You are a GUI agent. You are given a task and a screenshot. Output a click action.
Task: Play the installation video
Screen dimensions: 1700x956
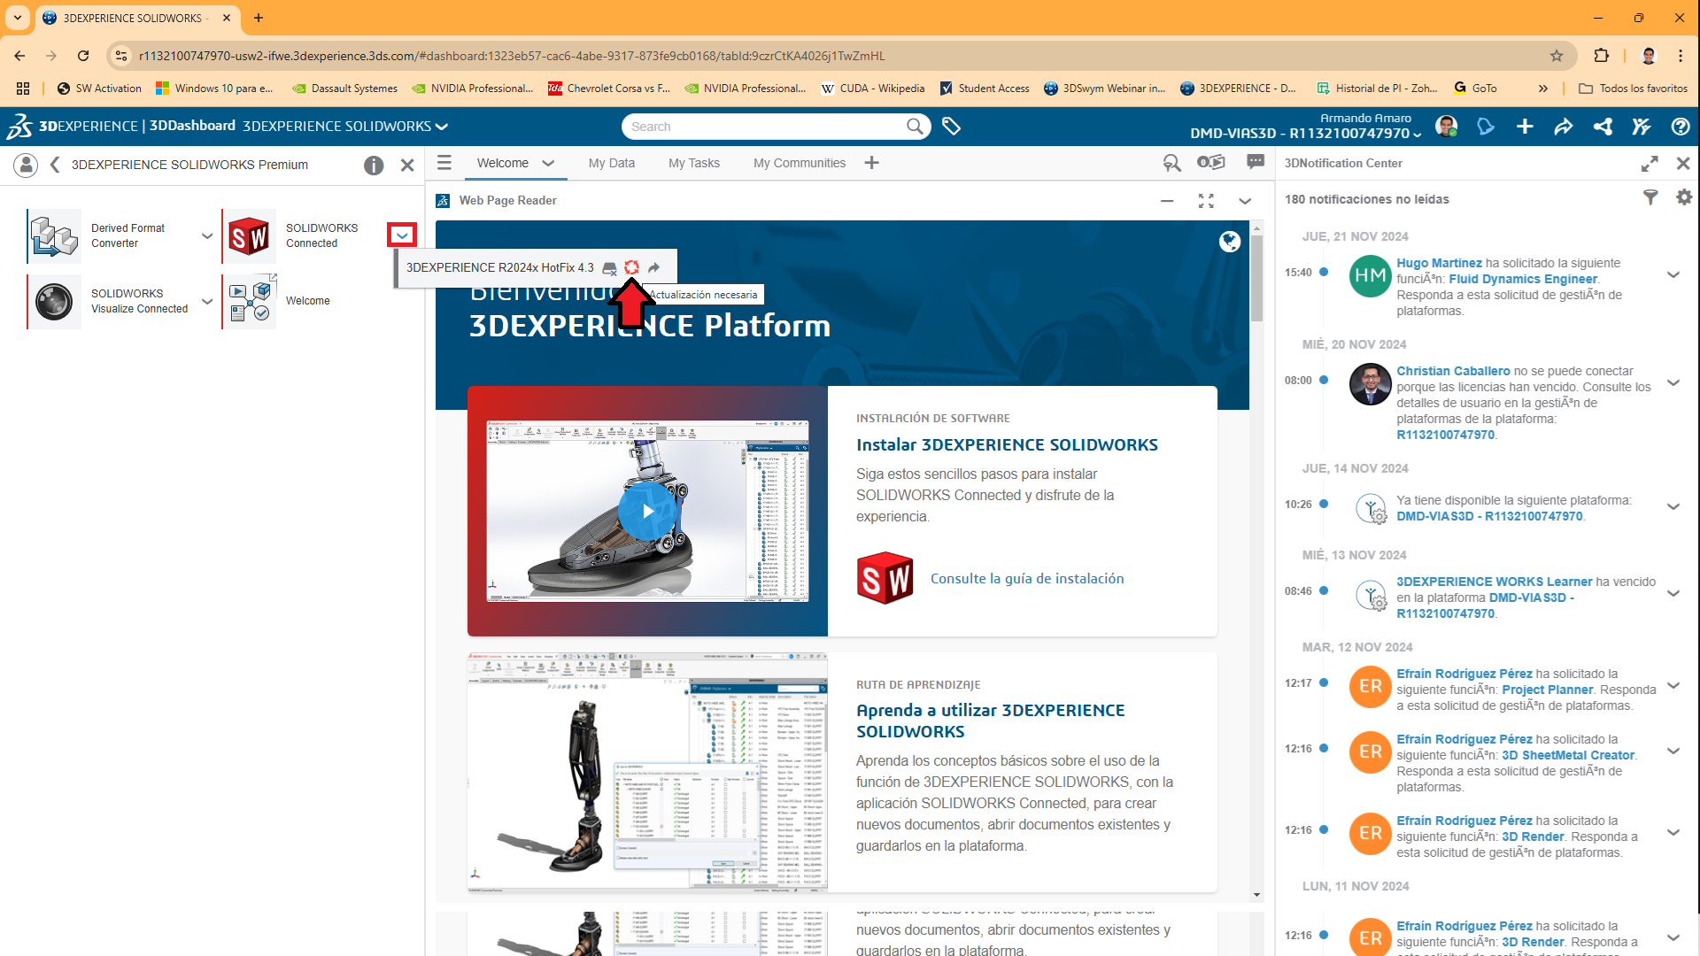647,511
